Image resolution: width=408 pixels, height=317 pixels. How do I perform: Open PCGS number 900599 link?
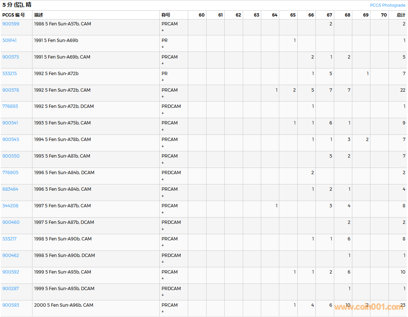[x=11, y=24]
